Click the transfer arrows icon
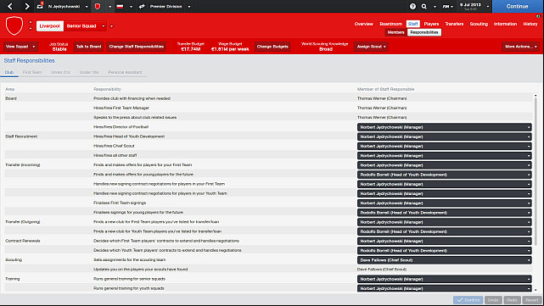This screenshot has height=306, width=544. 142,6
